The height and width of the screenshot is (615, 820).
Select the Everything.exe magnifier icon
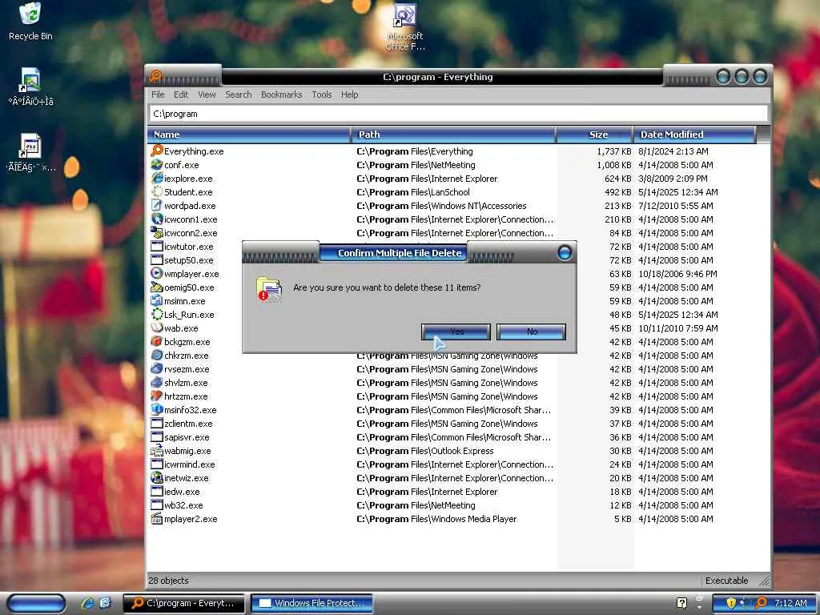point(157,151)
